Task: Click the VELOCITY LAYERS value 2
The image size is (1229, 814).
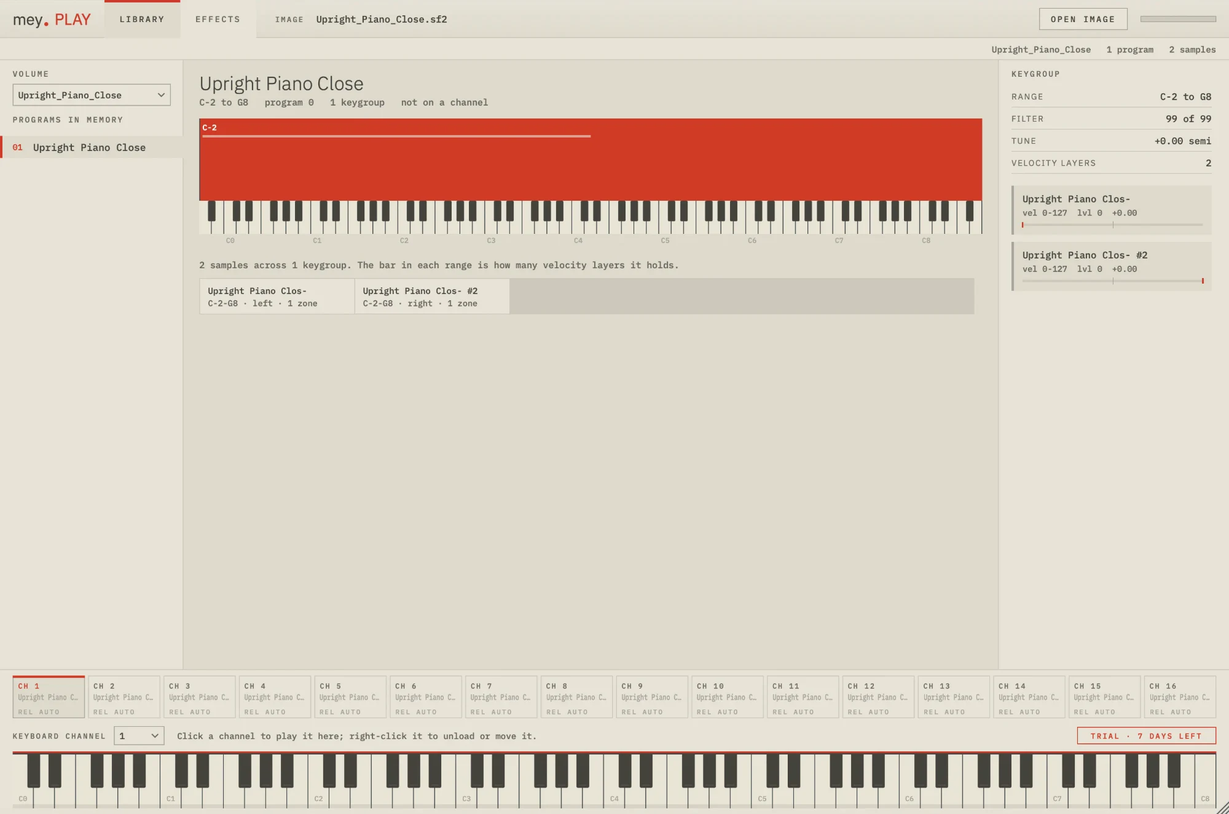Action: 1208,163
